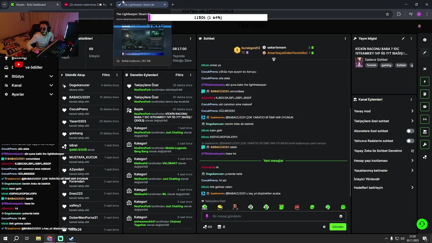Open a new browser tab

pos(173,5)
